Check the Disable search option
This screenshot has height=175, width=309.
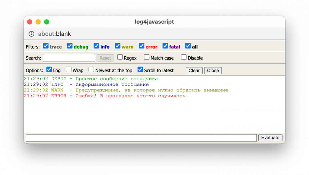[x=183, y=57]
